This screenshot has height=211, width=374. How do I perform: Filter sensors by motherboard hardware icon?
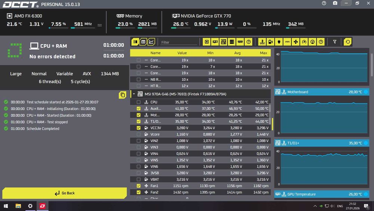point(223,42)
